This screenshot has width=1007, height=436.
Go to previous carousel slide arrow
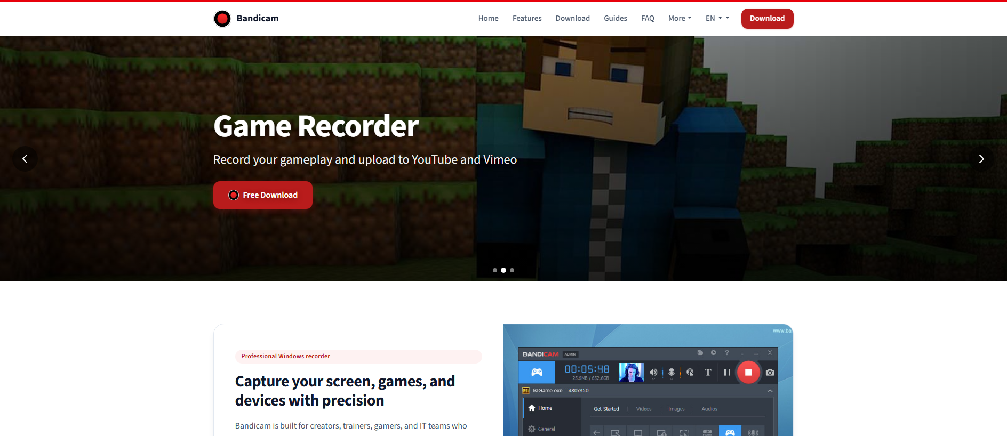(x=25, y=159)
